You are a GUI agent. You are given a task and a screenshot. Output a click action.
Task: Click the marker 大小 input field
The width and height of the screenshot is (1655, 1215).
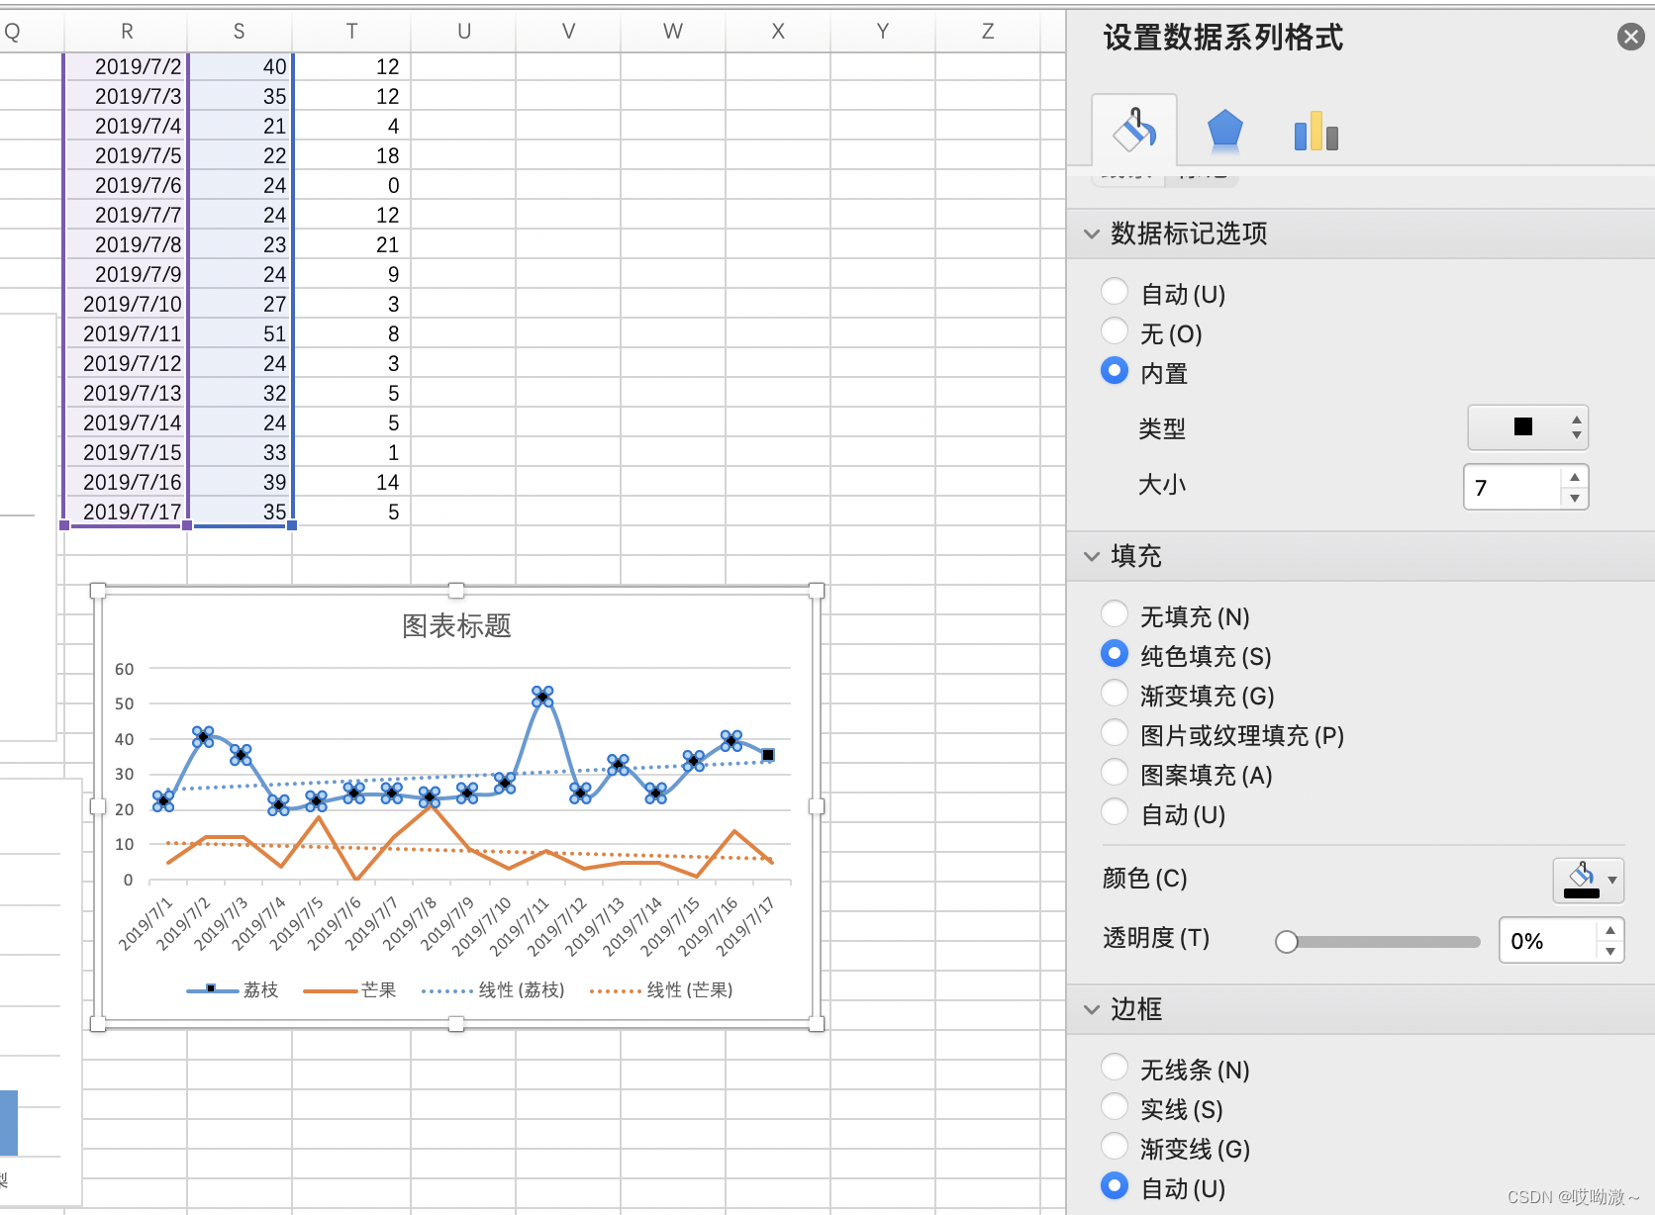(1512, 487)
